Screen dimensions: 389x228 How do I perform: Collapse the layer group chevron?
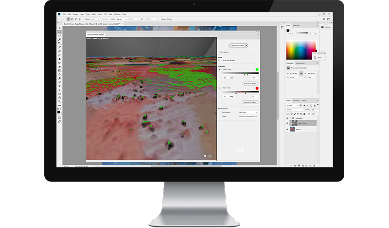[x=290, y=118]
